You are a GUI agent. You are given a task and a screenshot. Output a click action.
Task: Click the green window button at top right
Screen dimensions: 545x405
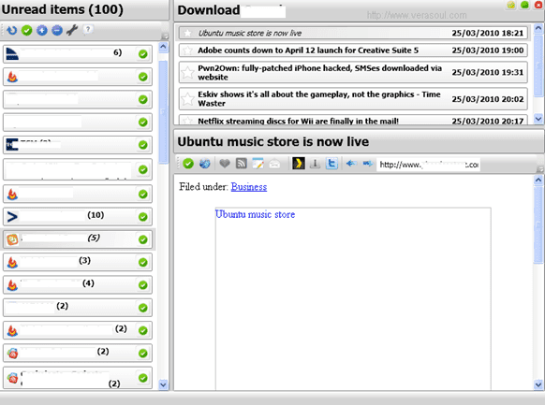[524, 5]
